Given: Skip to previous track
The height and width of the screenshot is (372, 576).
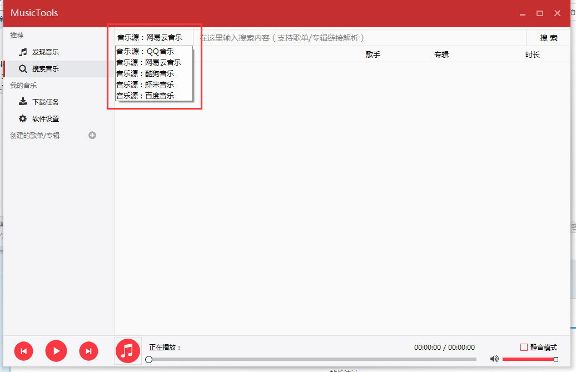Looking at the screenshot, I should [x=23, y=351].
